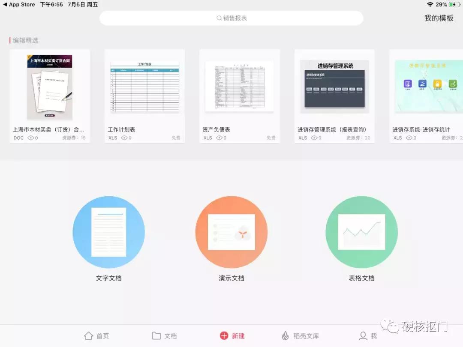The image size is (463, 347).
Task: Tap view-count eye icon under 工作计划表
Action: tap(124, 138)
